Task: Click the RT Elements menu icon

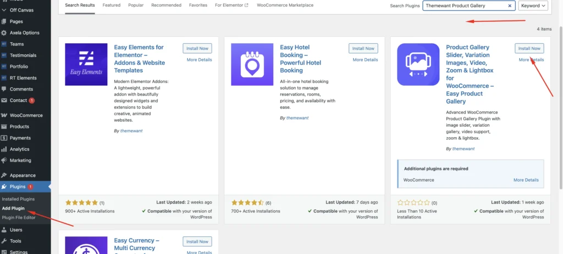Action: [4, 78]
